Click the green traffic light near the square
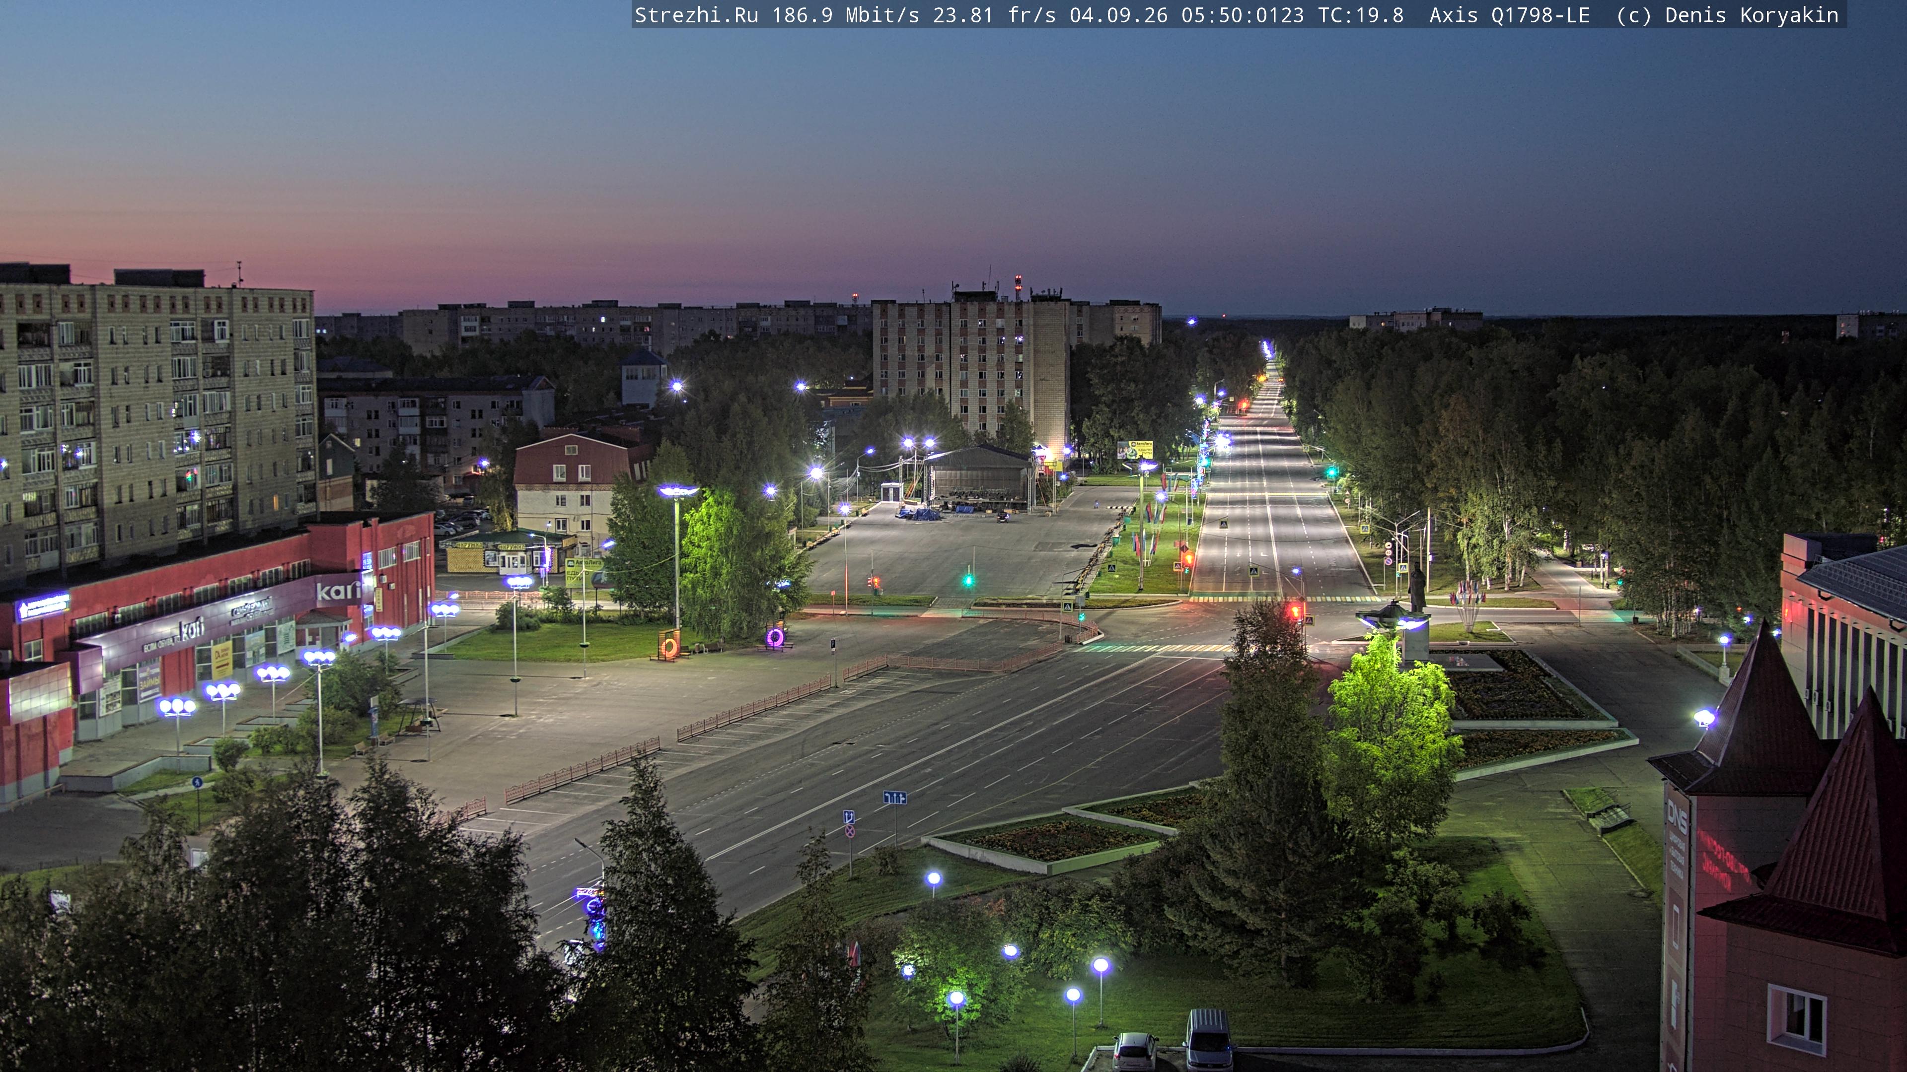Screen dimensions: 1907x1072 pos(967,580)
